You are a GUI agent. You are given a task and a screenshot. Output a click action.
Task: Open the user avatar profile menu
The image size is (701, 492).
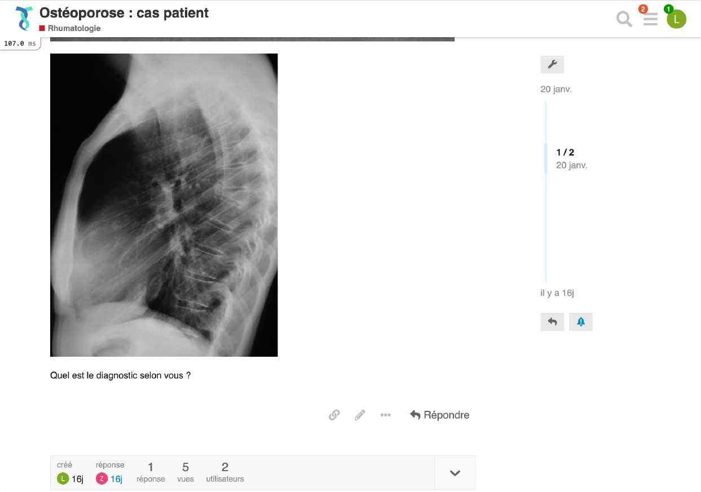point(676,19)
